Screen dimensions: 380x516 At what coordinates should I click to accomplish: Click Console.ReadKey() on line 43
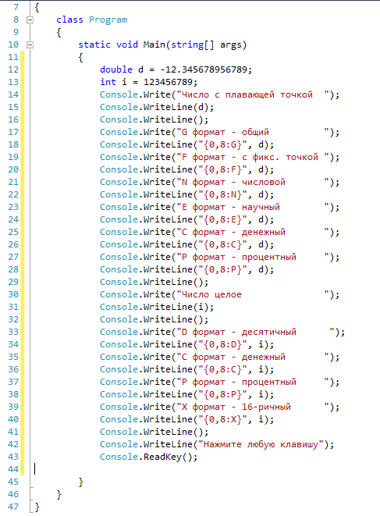point(149,457)
